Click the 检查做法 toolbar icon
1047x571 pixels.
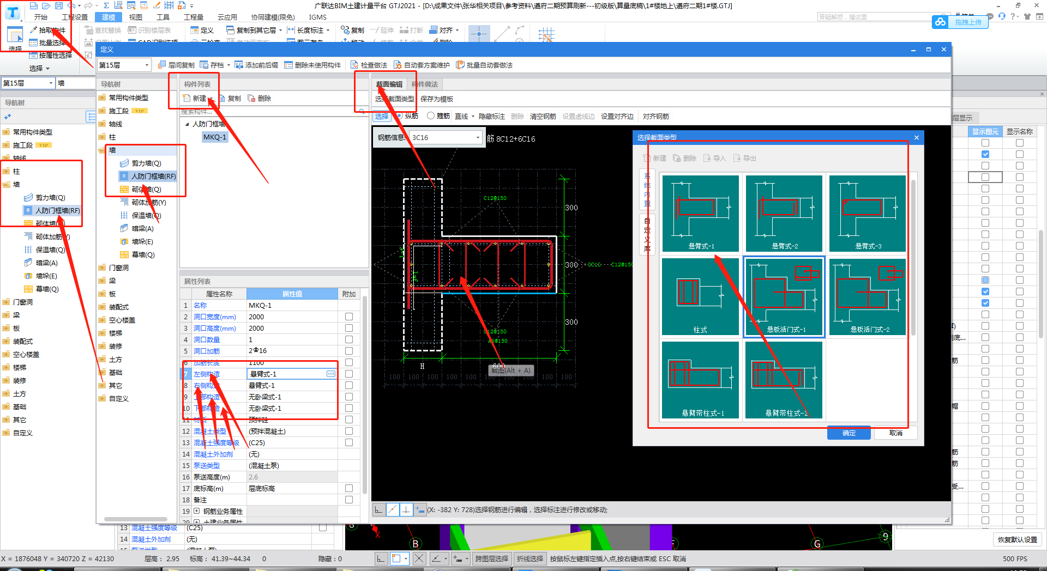[354, 65]
